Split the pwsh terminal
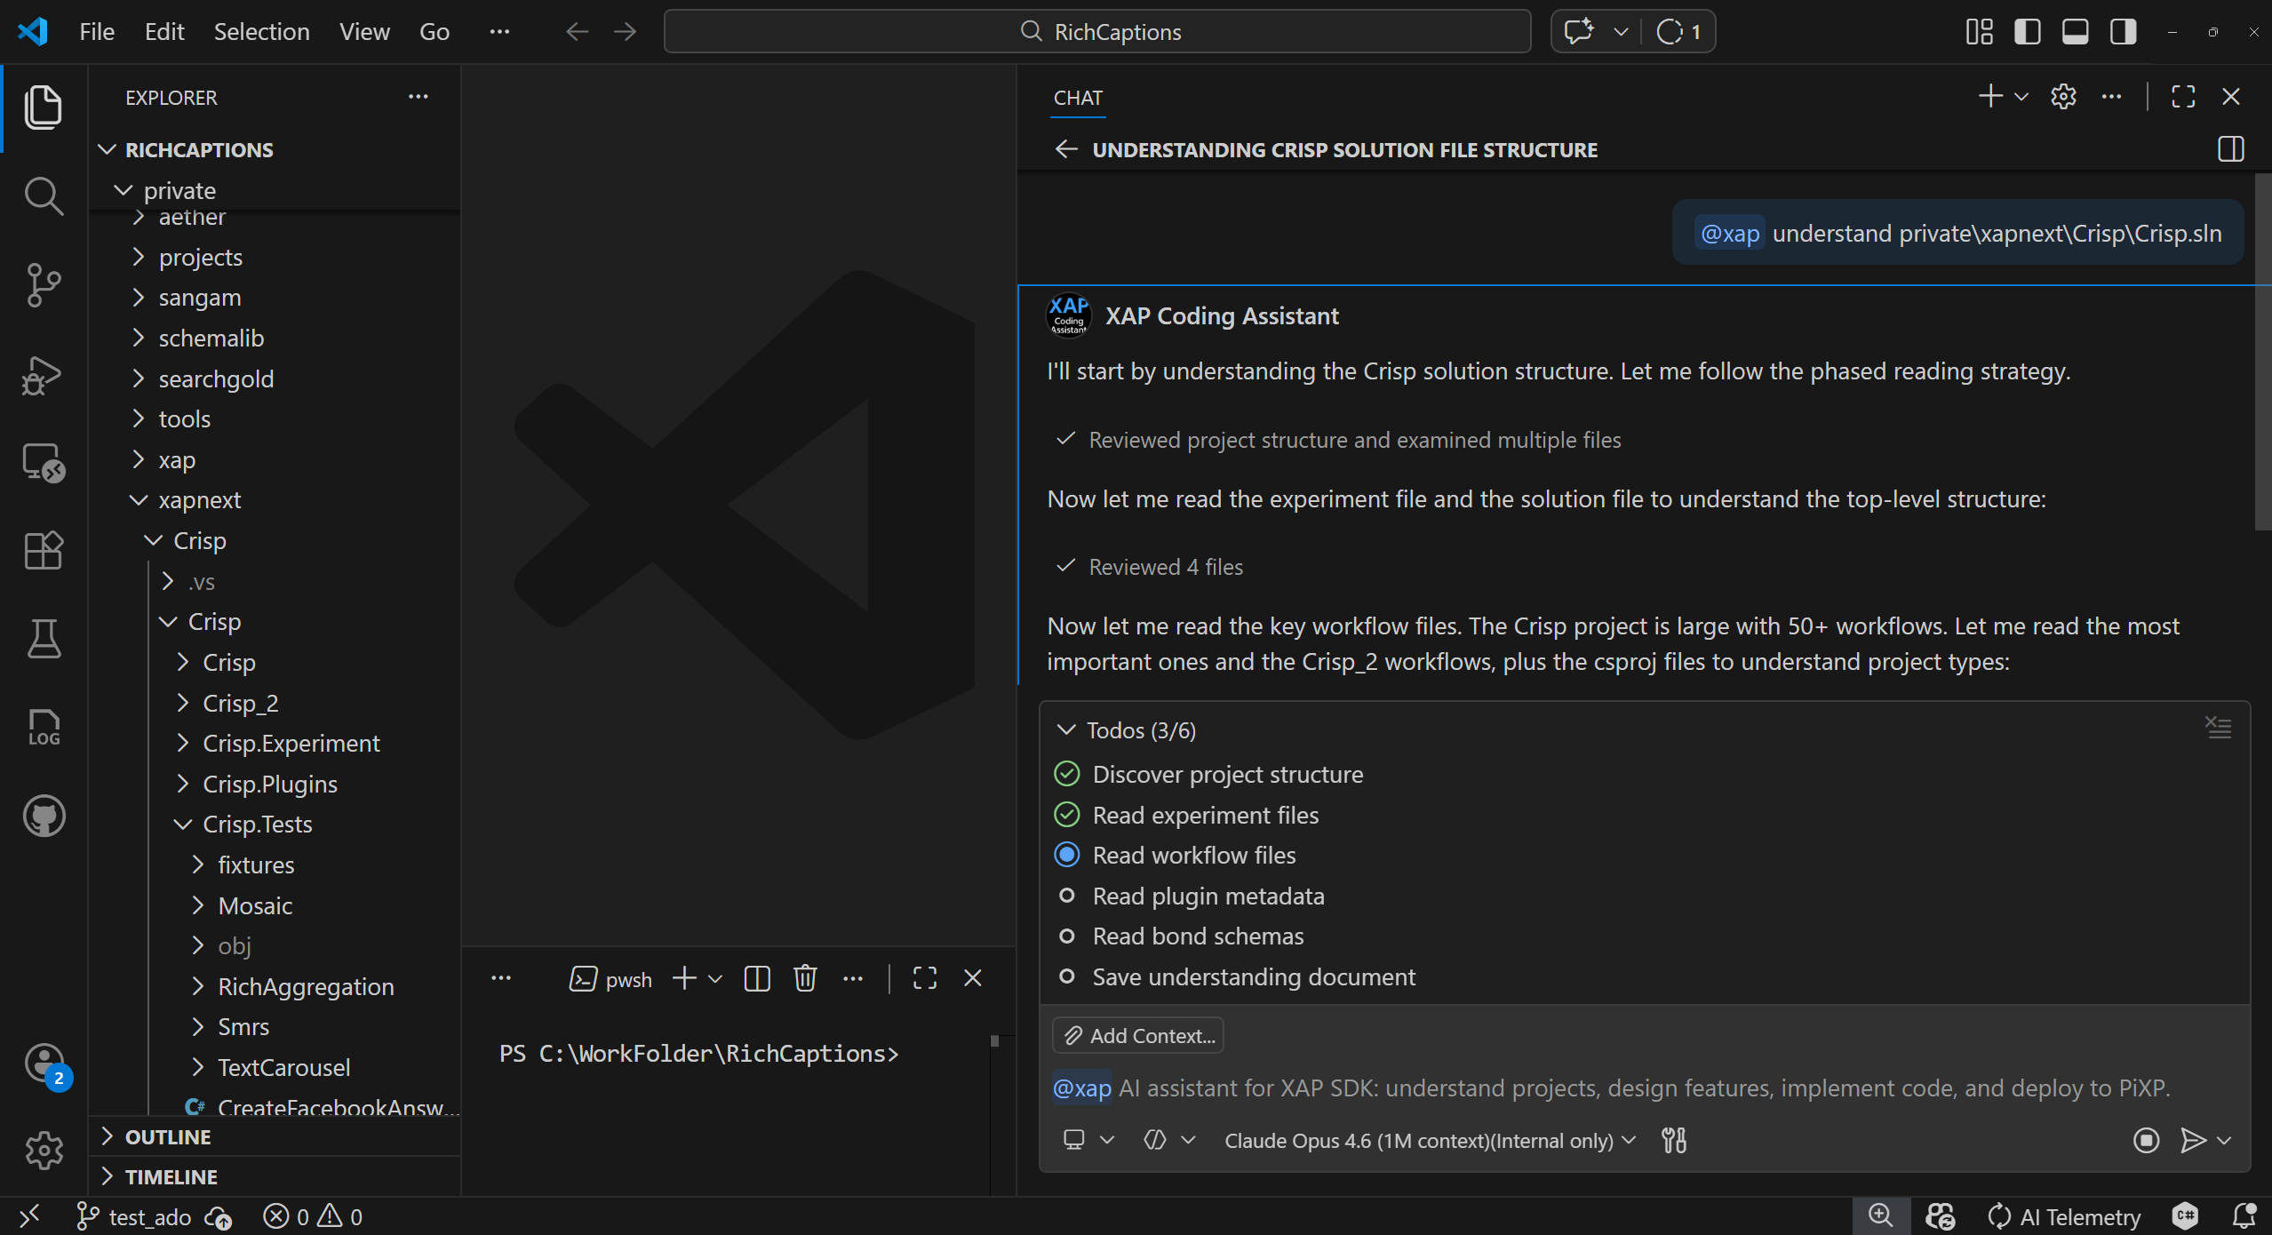Image resolution: width=2272 pixels, height=1235 pixels. click(x=756, y=978)
